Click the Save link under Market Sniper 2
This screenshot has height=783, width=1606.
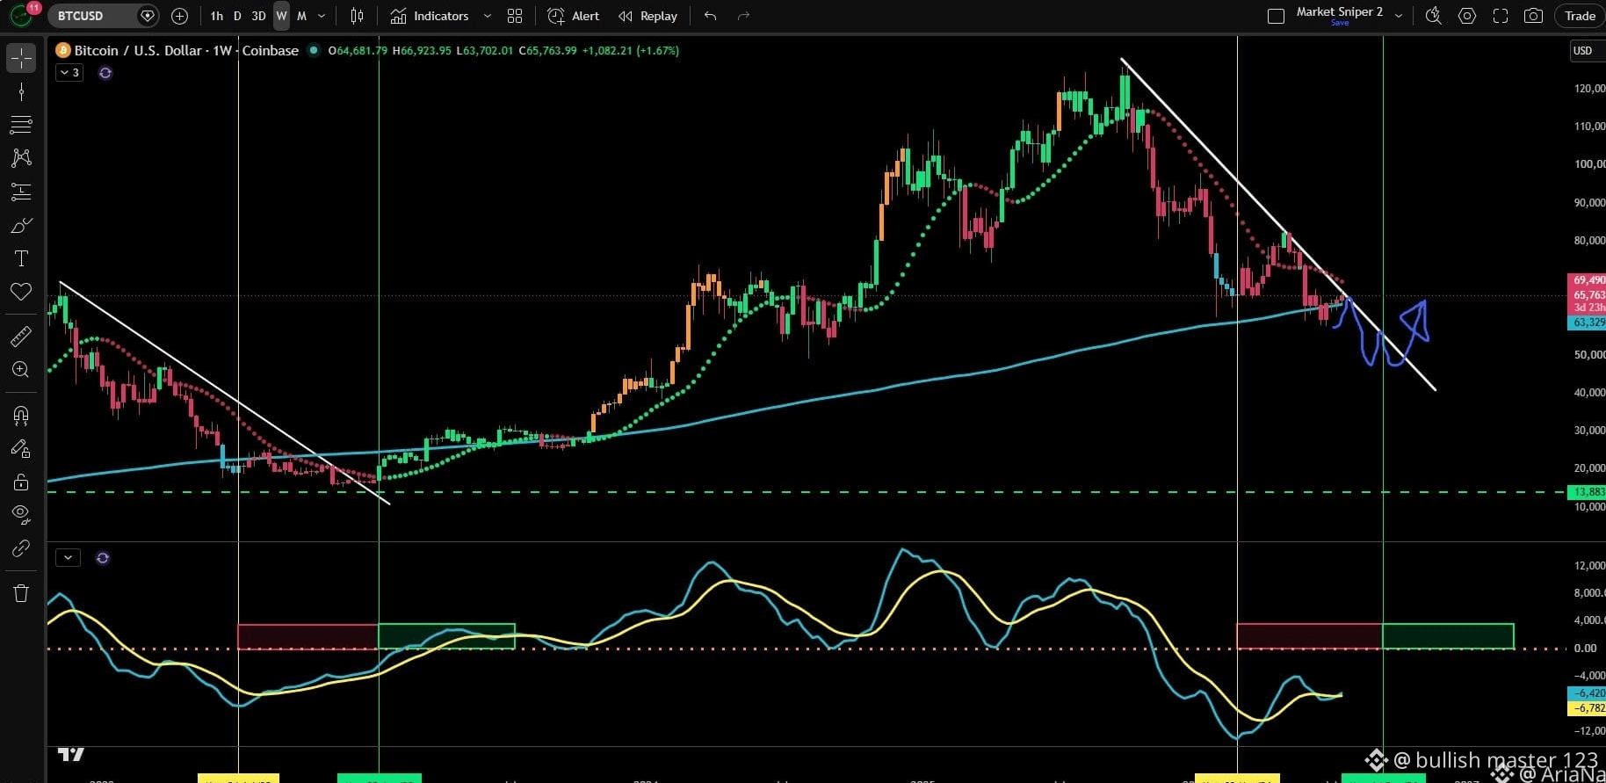click(1340, 23)
